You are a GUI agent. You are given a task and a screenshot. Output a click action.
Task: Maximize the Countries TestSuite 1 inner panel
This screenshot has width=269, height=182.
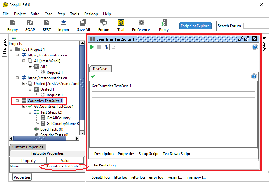pos(246,39)
